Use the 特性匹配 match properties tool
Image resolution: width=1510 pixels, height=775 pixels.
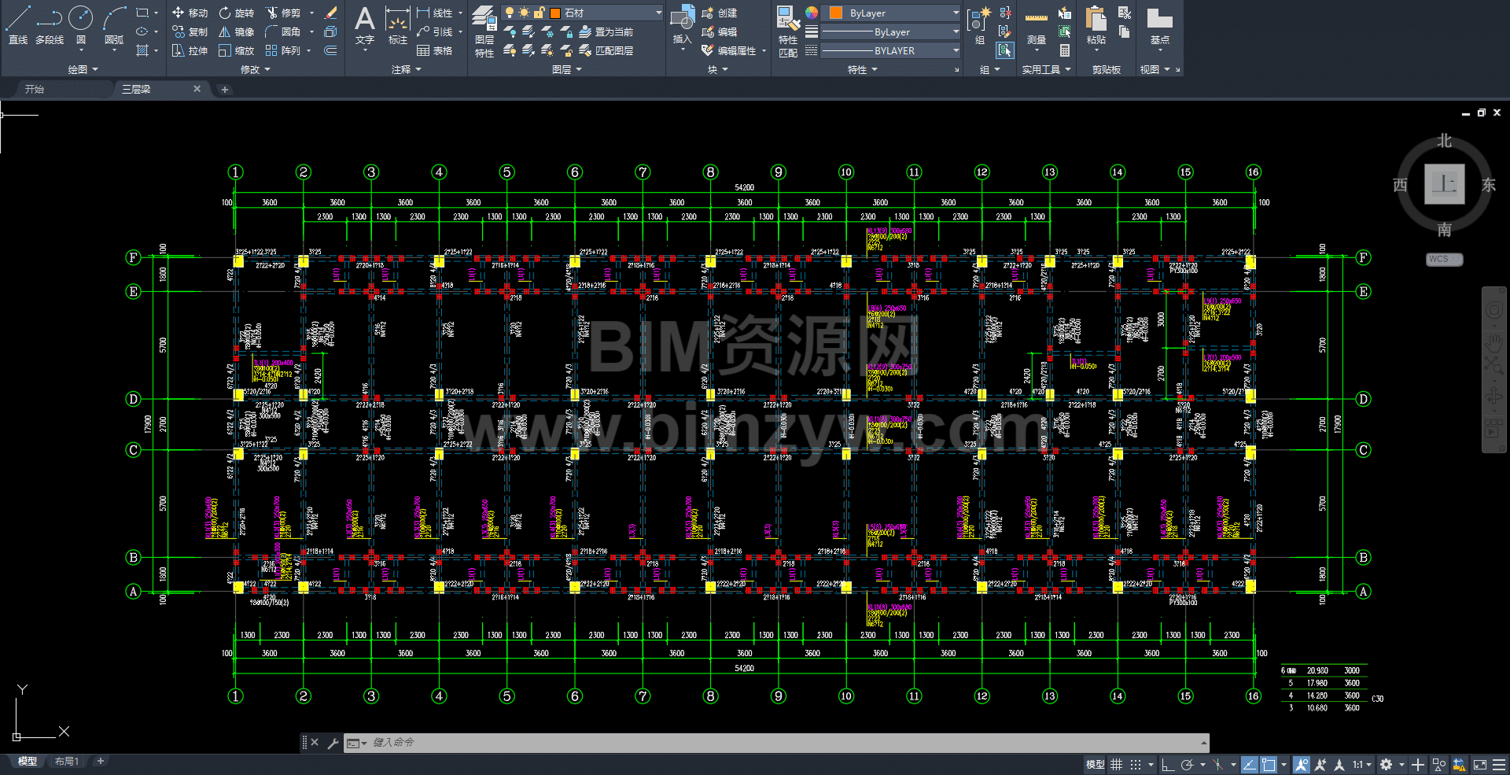coord(788,31)
